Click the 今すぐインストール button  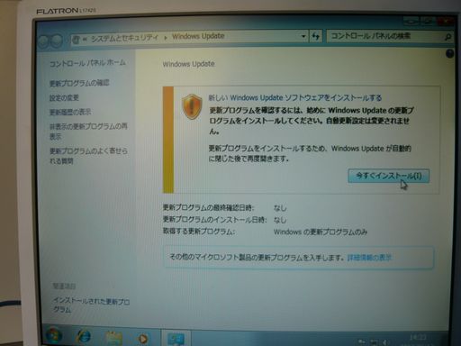(388, 176)
